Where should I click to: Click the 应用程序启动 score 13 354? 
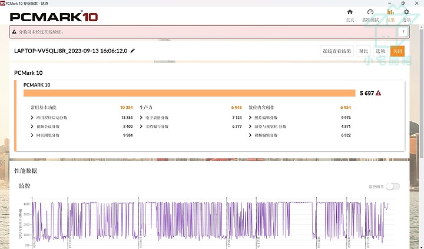click(x=127, y=118)
